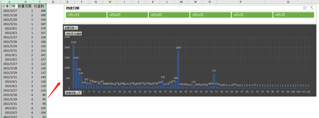The height and width of the screenshot is (118, 319).
Task: Click the chart bar labeled 1355
Action: pyautogui.click(x=76, y=74)
